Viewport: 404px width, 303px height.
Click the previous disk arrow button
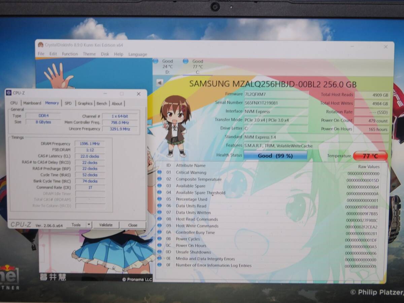[160, 82]
